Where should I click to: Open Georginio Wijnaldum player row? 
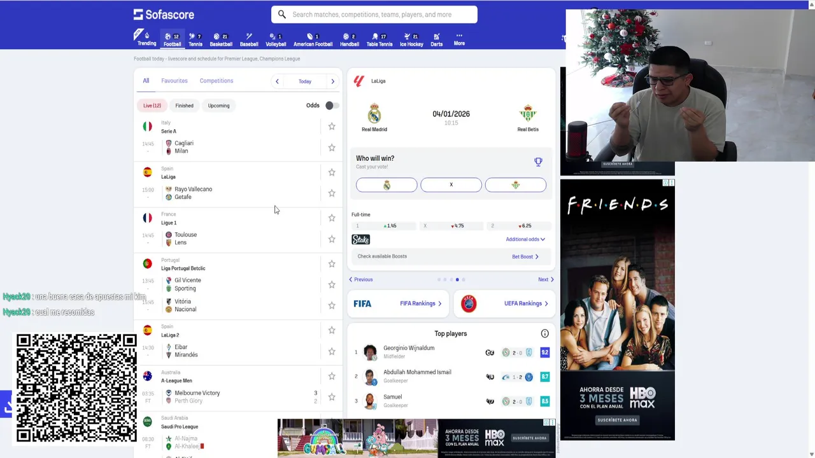tap(451, 352)
